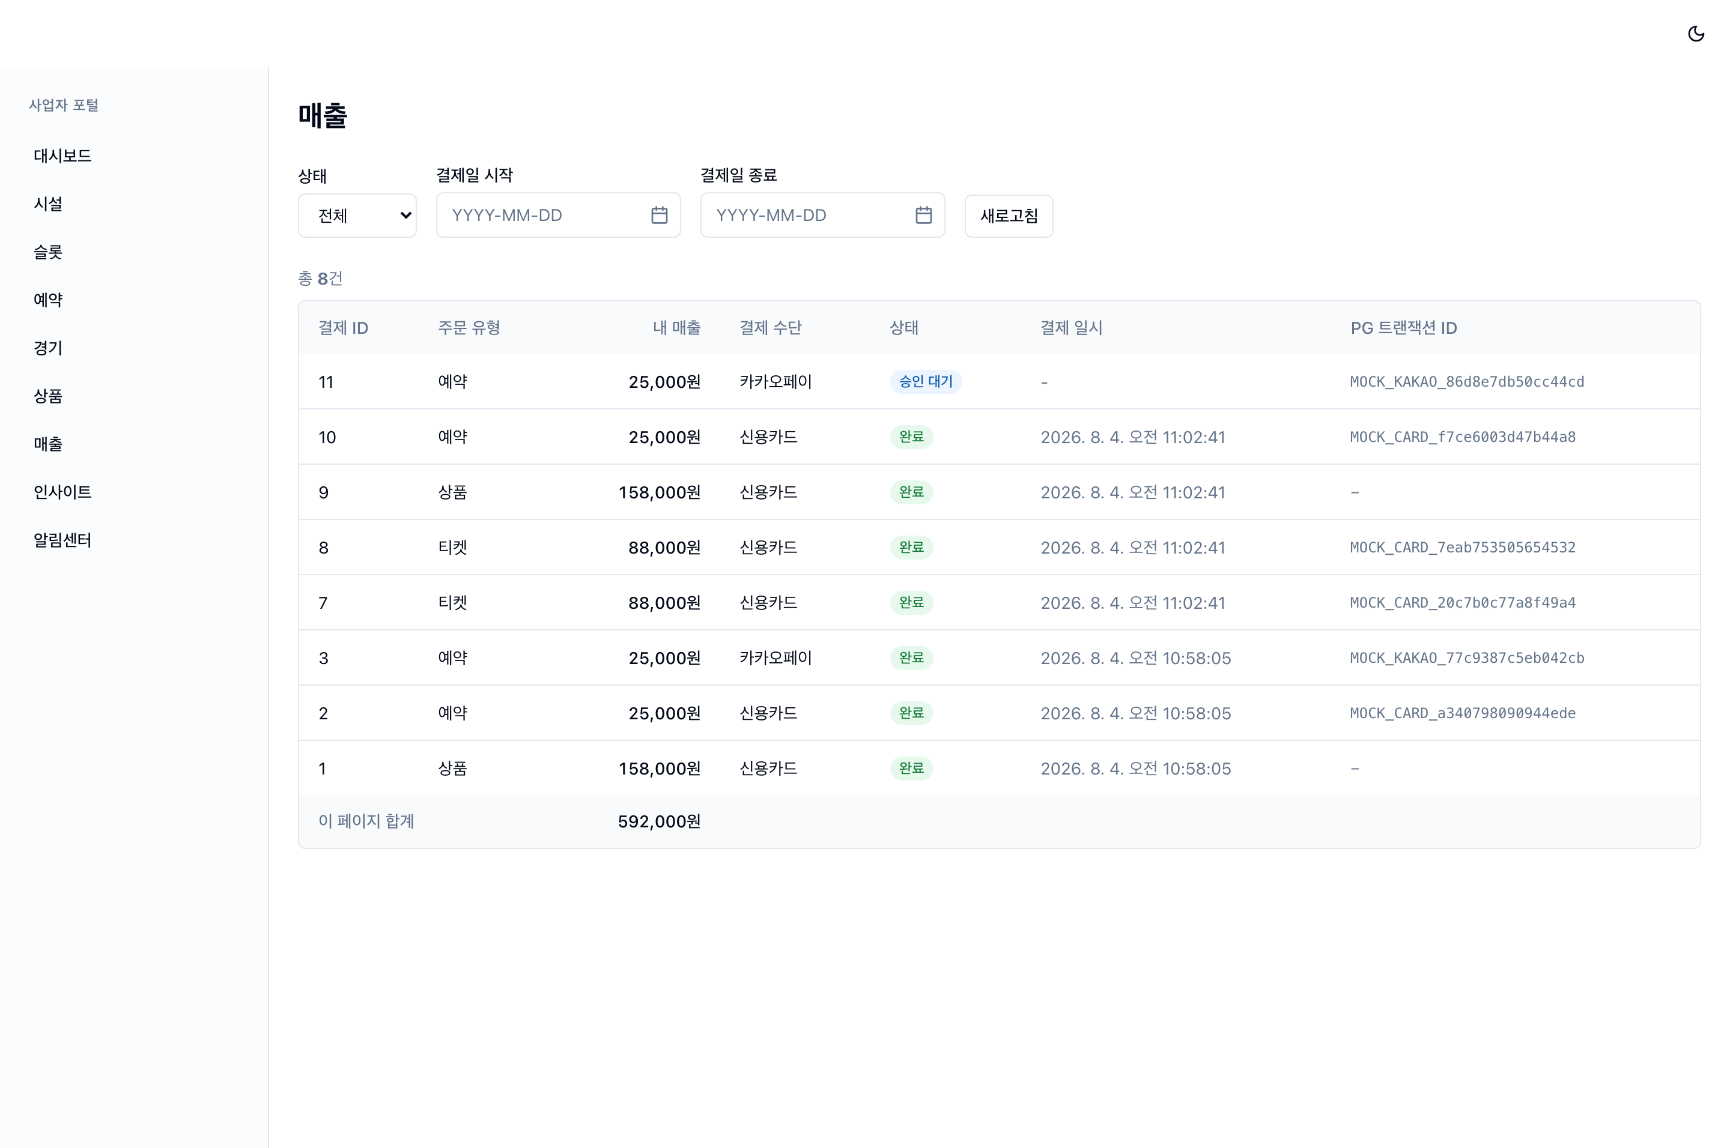1730x1148 pixels.
Task: Click payment ID 3 cell
Action: [x=323, y=658]
